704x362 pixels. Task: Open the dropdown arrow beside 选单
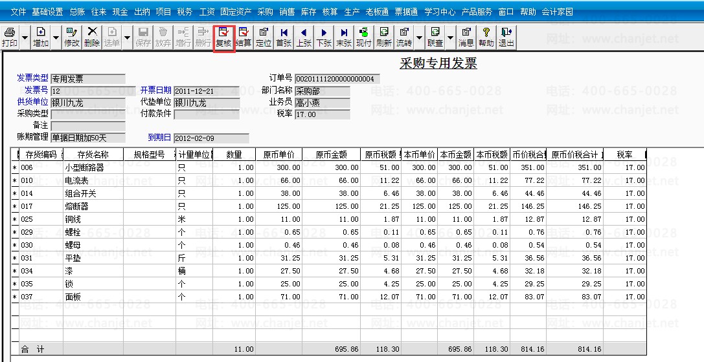tap(127, 37)
